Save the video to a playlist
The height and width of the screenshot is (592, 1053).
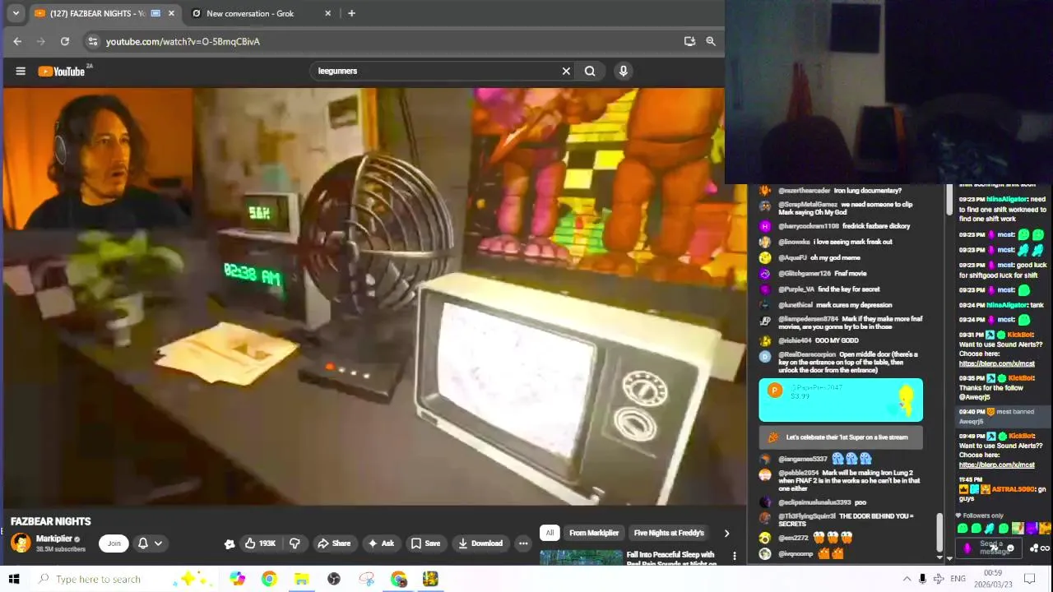point(425,543)
